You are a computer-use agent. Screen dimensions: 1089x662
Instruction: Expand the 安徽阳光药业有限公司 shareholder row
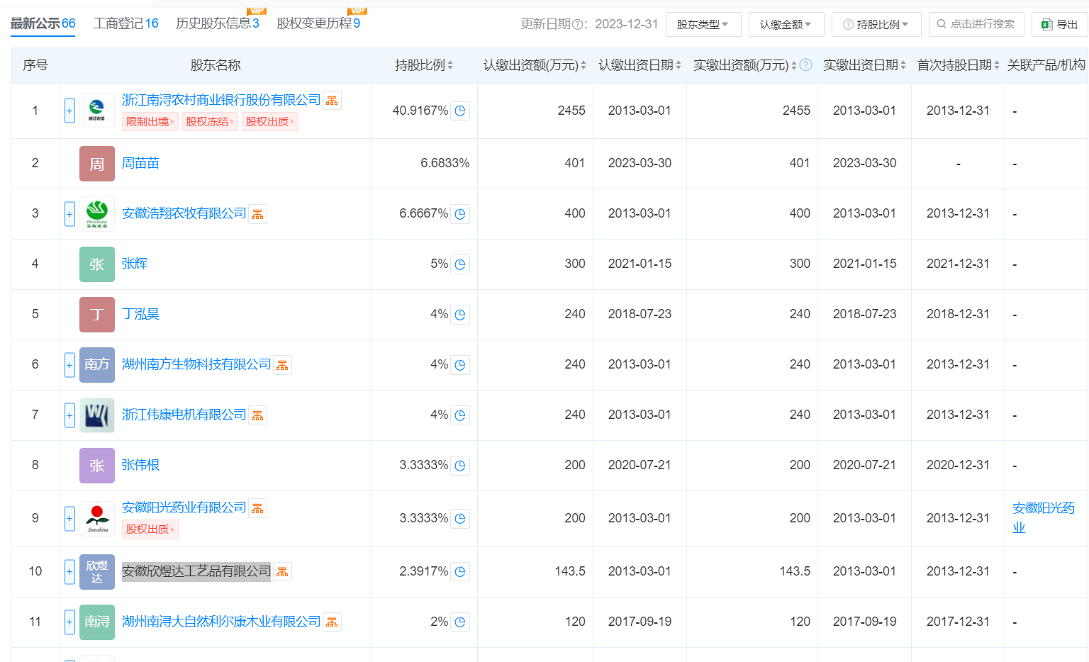point(69,519)
